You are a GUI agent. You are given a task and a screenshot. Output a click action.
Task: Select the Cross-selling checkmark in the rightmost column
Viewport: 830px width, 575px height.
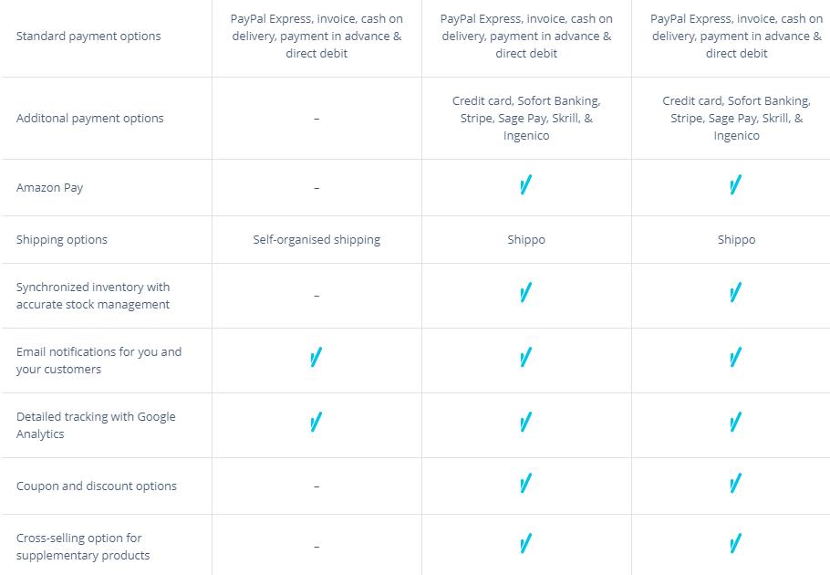735,545
